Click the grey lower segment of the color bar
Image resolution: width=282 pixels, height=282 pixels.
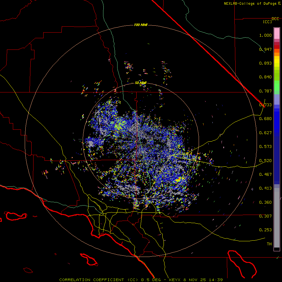[277, 218]
